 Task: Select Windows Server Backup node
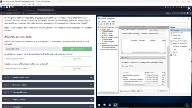[111, 45]
